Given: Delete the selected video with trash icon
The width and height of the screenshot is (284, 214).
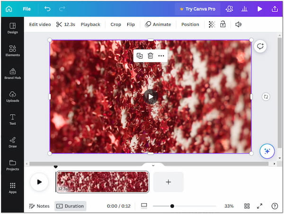Looking at the screenshot, I should coord(151,55).
